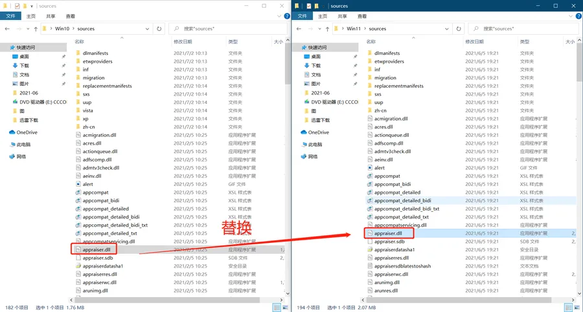
Task: Select arunres.dll in Win11 window
Action: click(386, 291)
